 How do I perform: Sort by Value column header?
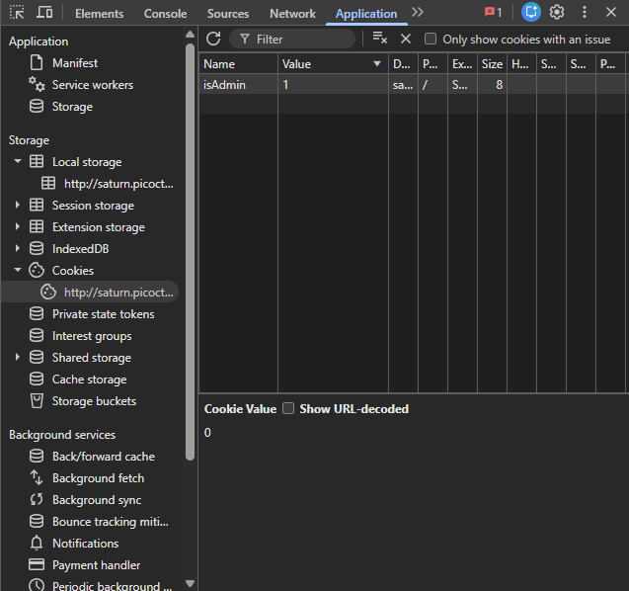coord(333,64)
